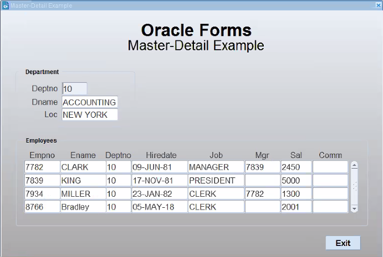This screenshot has height=257, width=383.
Task: Click Sal cell 2001
Action: click(x=297, y=207)
